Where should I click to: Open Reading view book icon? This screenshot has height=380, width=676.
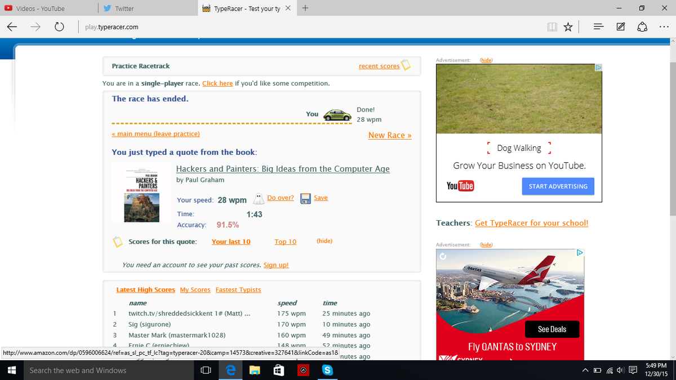click(x=552, y=26)
